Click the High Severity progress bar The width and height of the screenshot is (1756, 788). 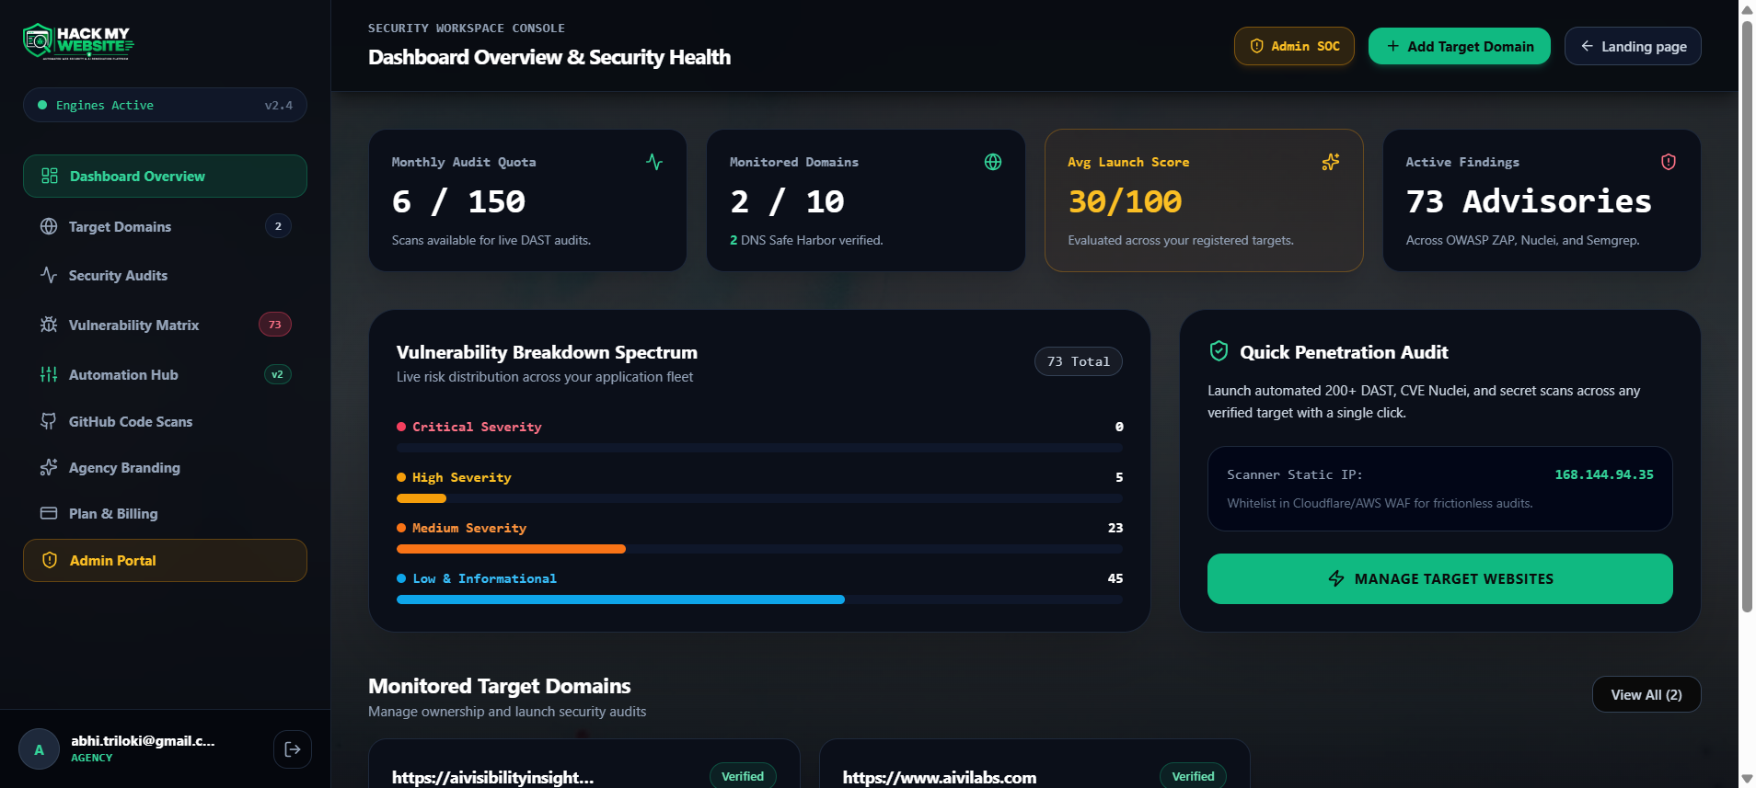(759, 498)
